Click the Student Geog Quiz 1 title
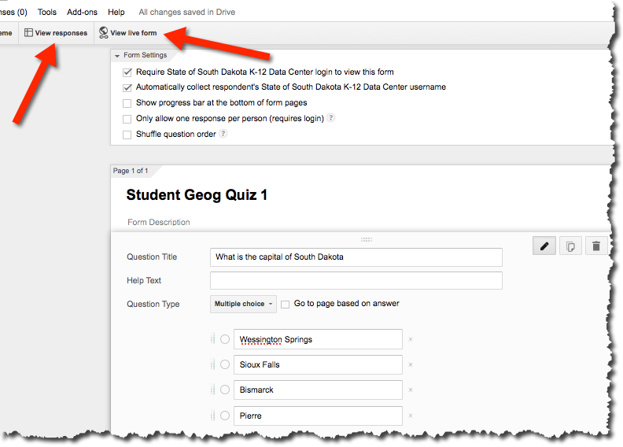 point(197,194)
